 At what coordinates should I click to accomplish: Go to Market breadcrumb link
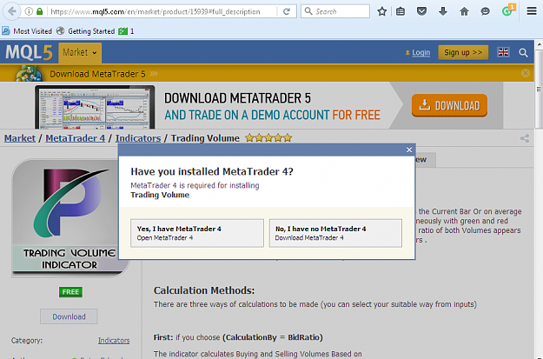point(20,138)
